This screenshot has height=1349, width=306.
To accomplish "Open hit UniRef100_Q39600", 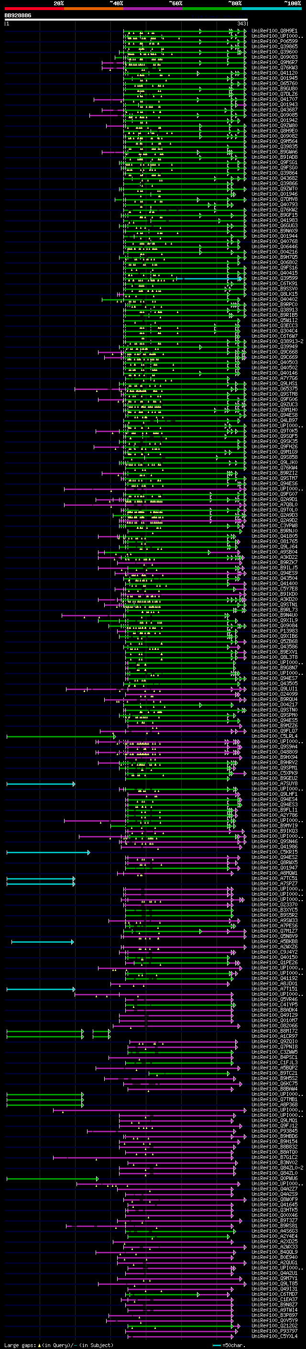I will pos(274,52).
